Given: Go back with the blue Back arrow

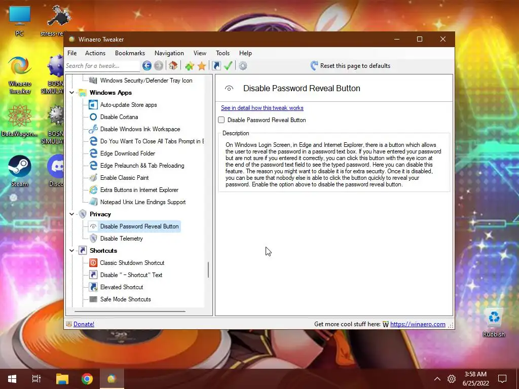Looking at the screenshot, I should point(147,66).
